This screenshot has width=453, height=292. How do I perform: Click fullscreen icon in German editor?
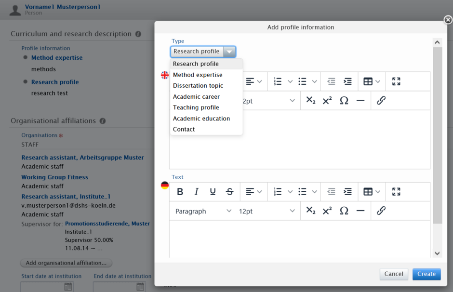click(396, 191)
